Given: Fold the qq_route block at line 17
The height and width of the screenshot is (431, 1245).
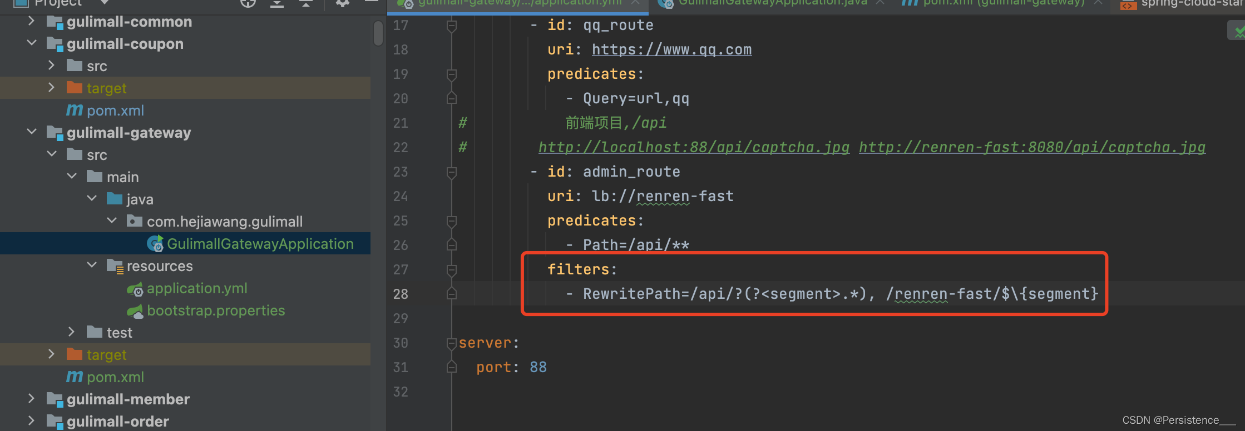Looking at the screenshot, I should pos(452,26).
